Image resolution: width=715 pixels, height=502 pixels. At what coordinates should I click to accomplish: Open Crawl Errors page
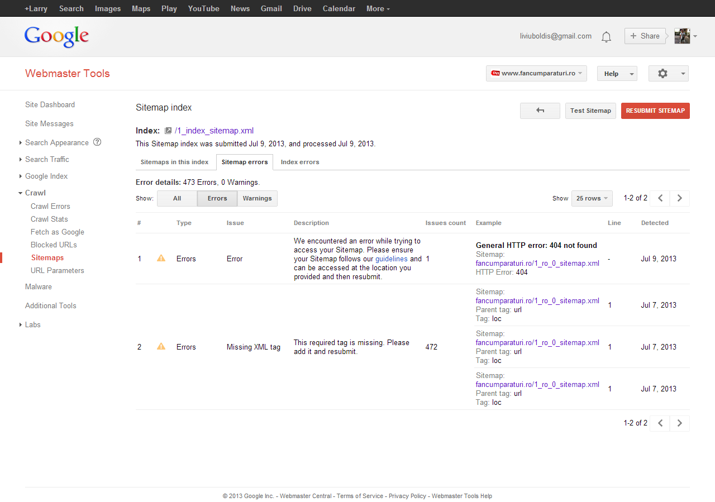(x=50, y=206)
